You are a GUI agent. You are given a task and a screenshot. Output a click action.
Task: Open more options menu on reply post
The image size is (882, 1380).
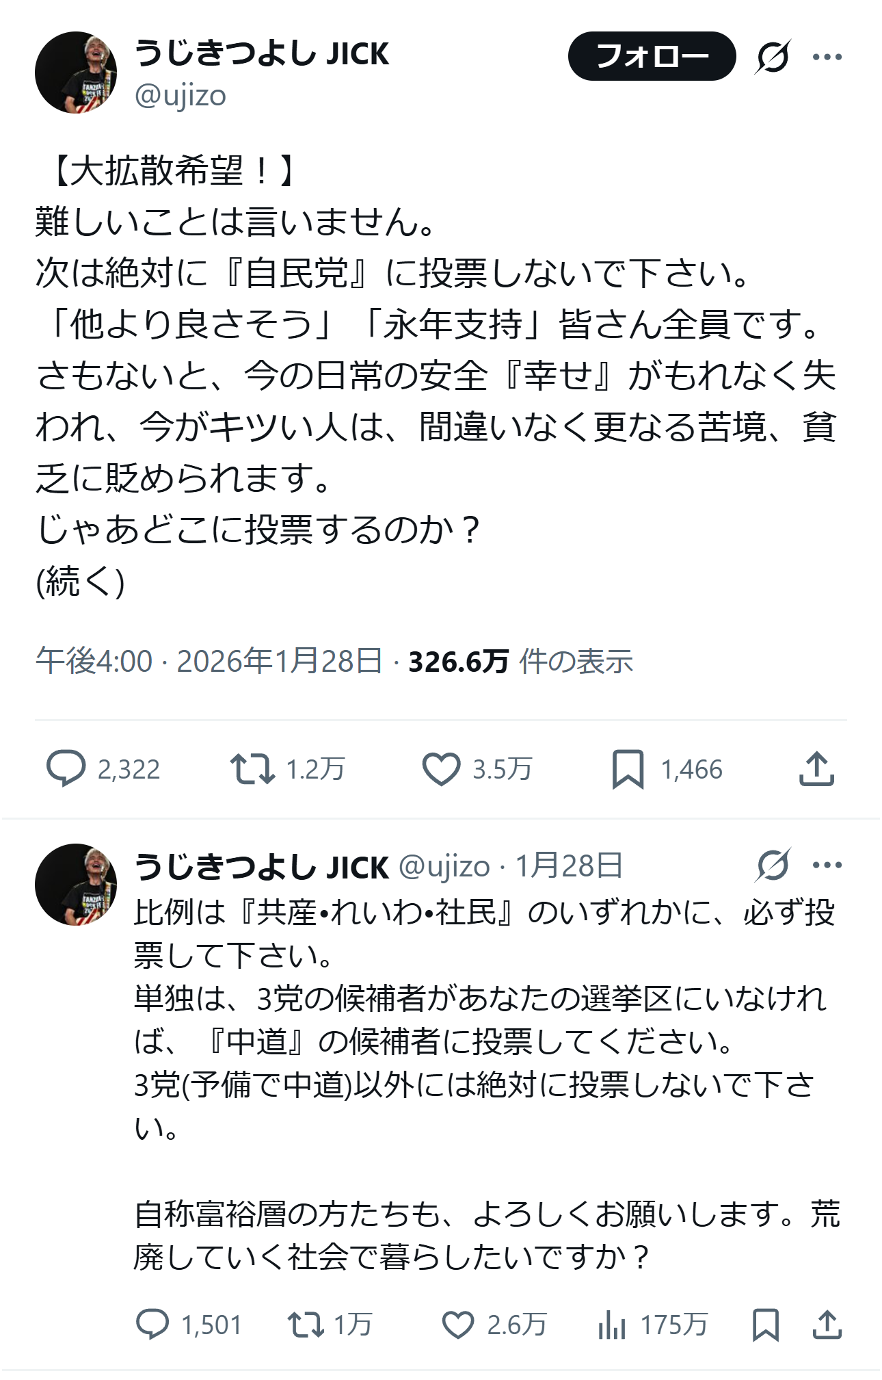pos(827,865)
